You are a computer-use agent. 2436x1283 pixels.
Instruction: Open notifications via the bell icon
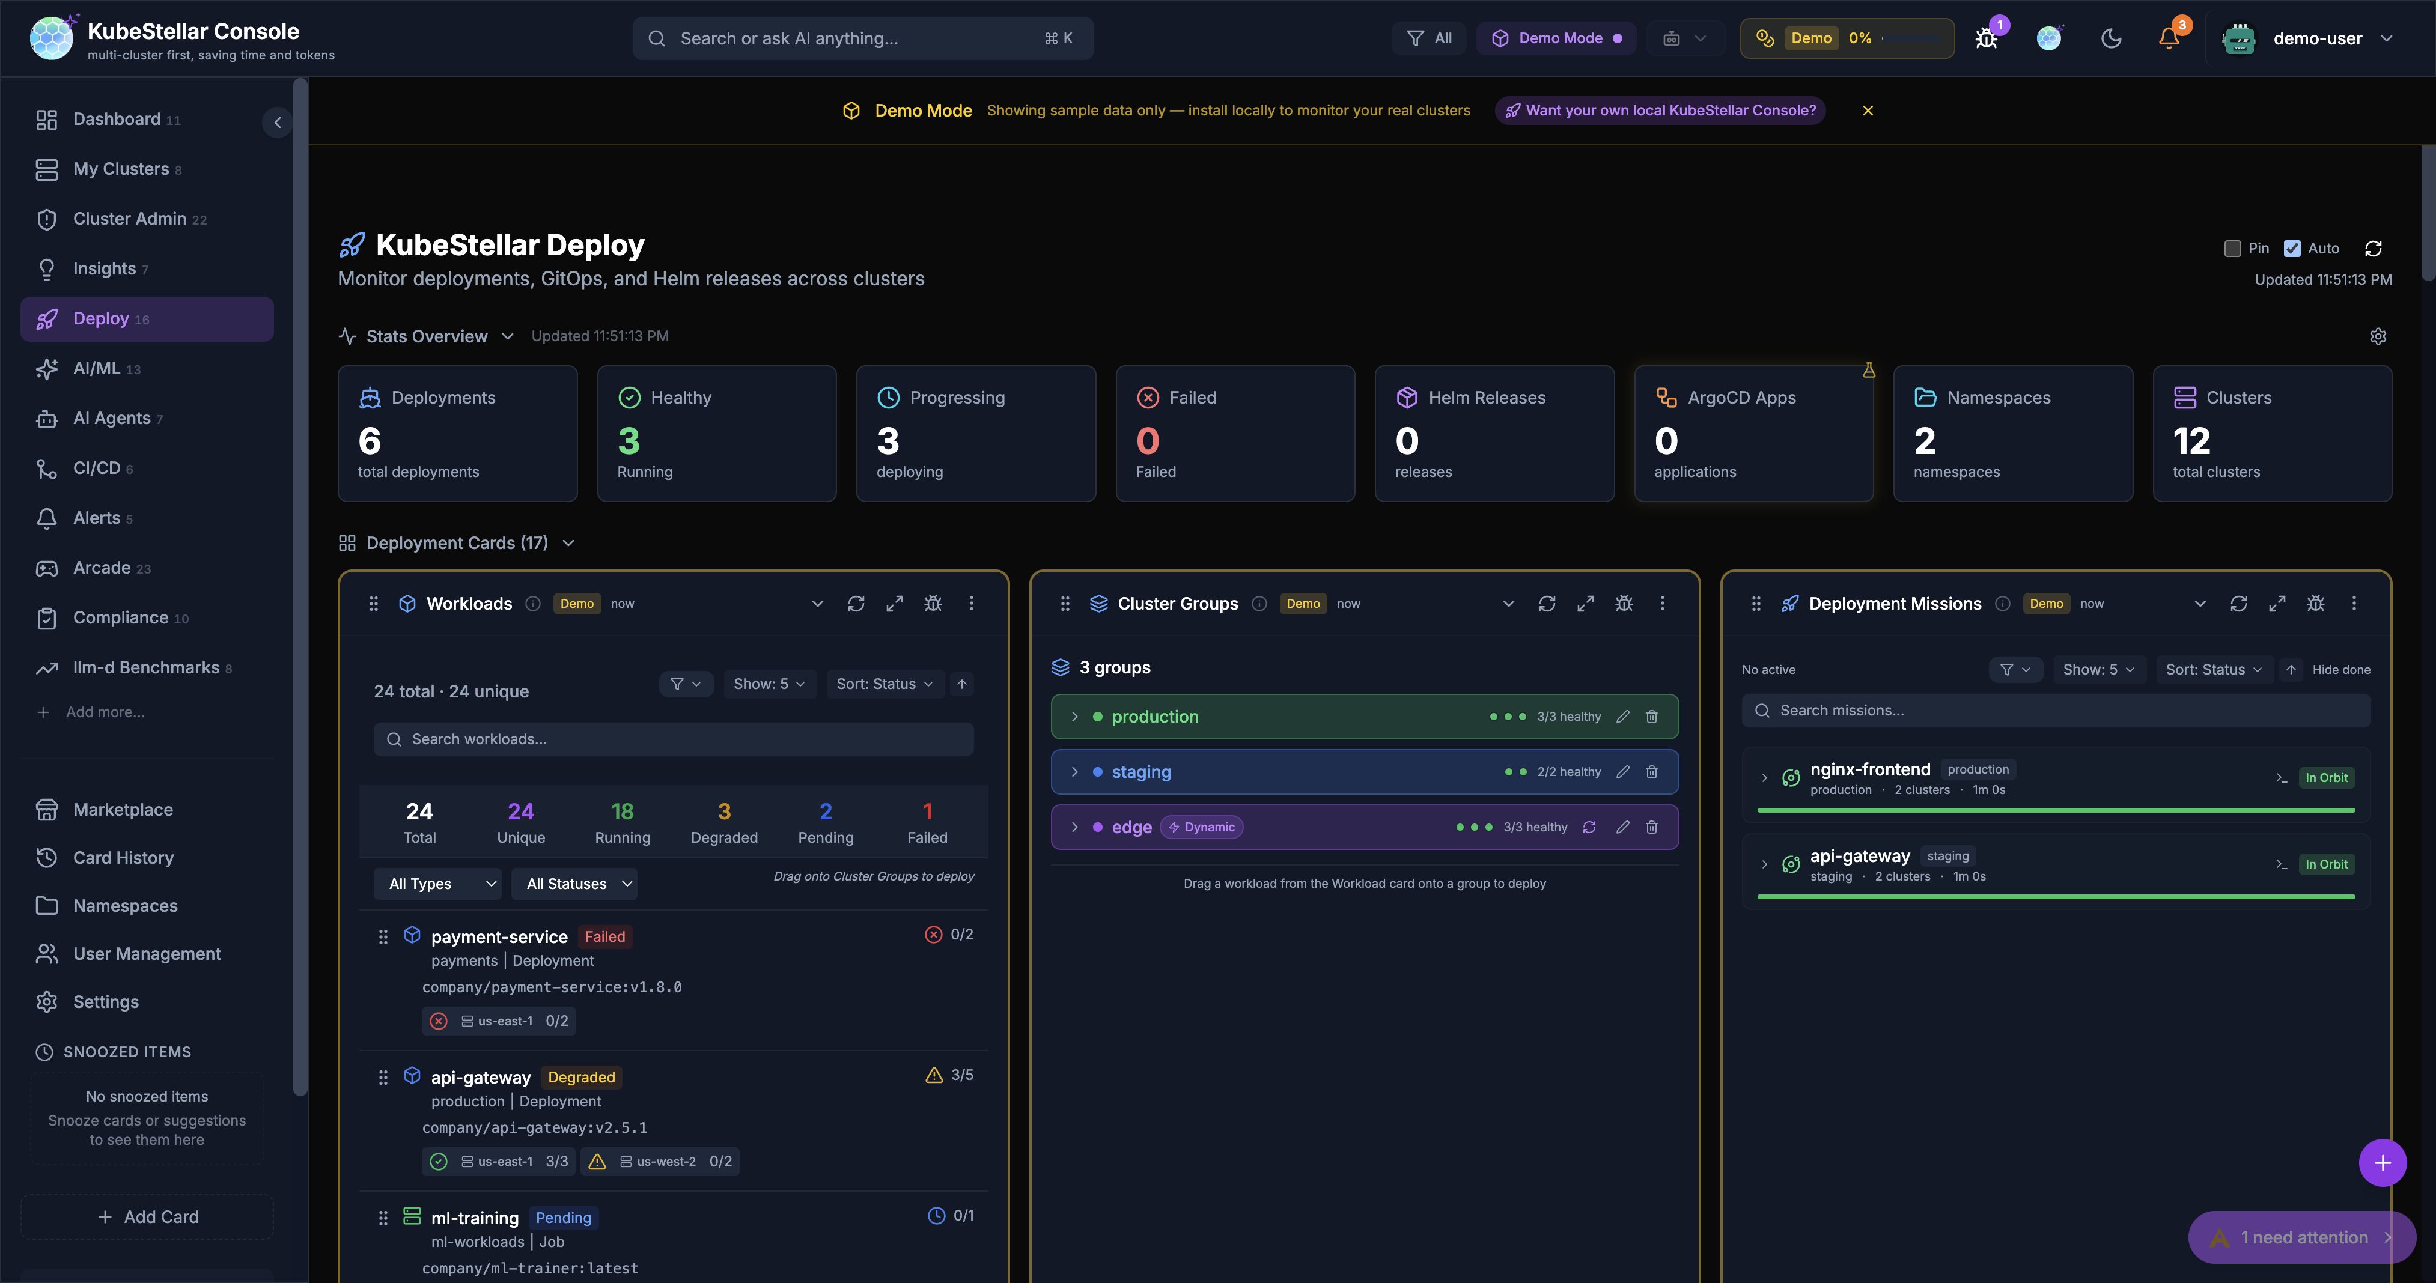point(2167,39)
